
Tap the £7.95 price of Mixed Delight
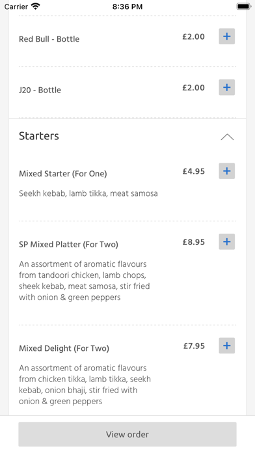coord(194,346)
